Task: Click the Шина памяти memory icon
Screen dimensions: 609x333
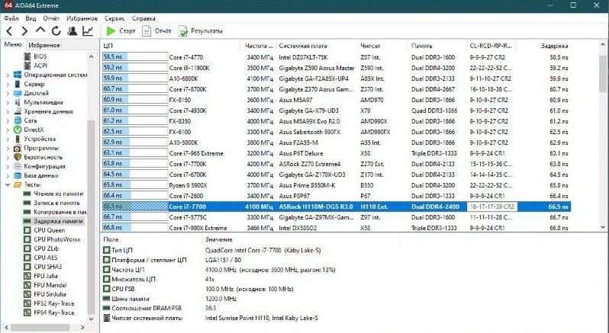Action: [x=106, y=299]
